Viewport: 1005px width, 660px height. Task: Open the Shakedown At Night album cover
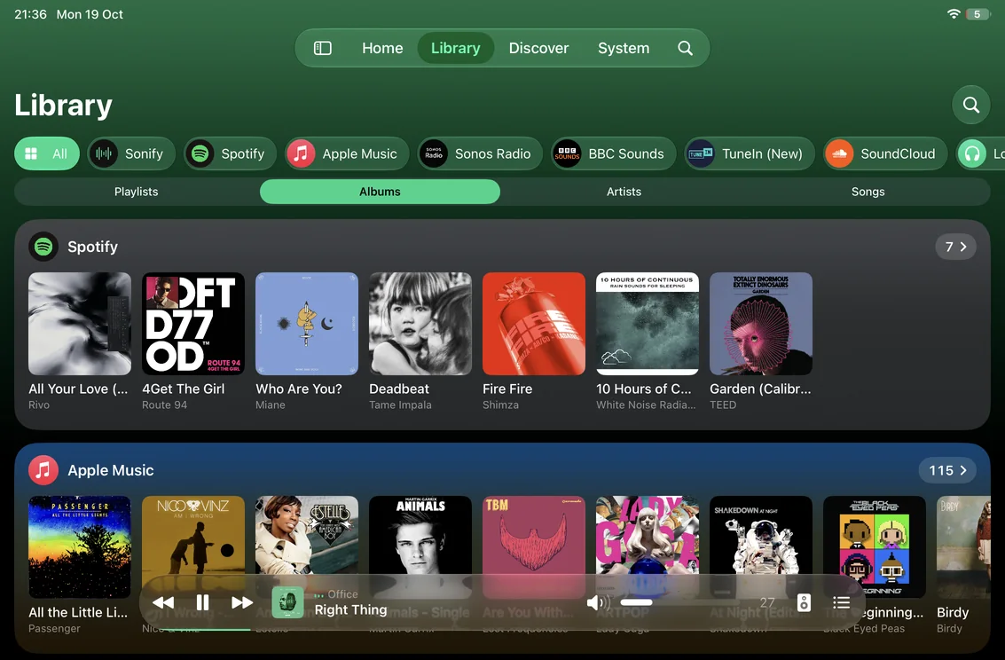[761, 536]
